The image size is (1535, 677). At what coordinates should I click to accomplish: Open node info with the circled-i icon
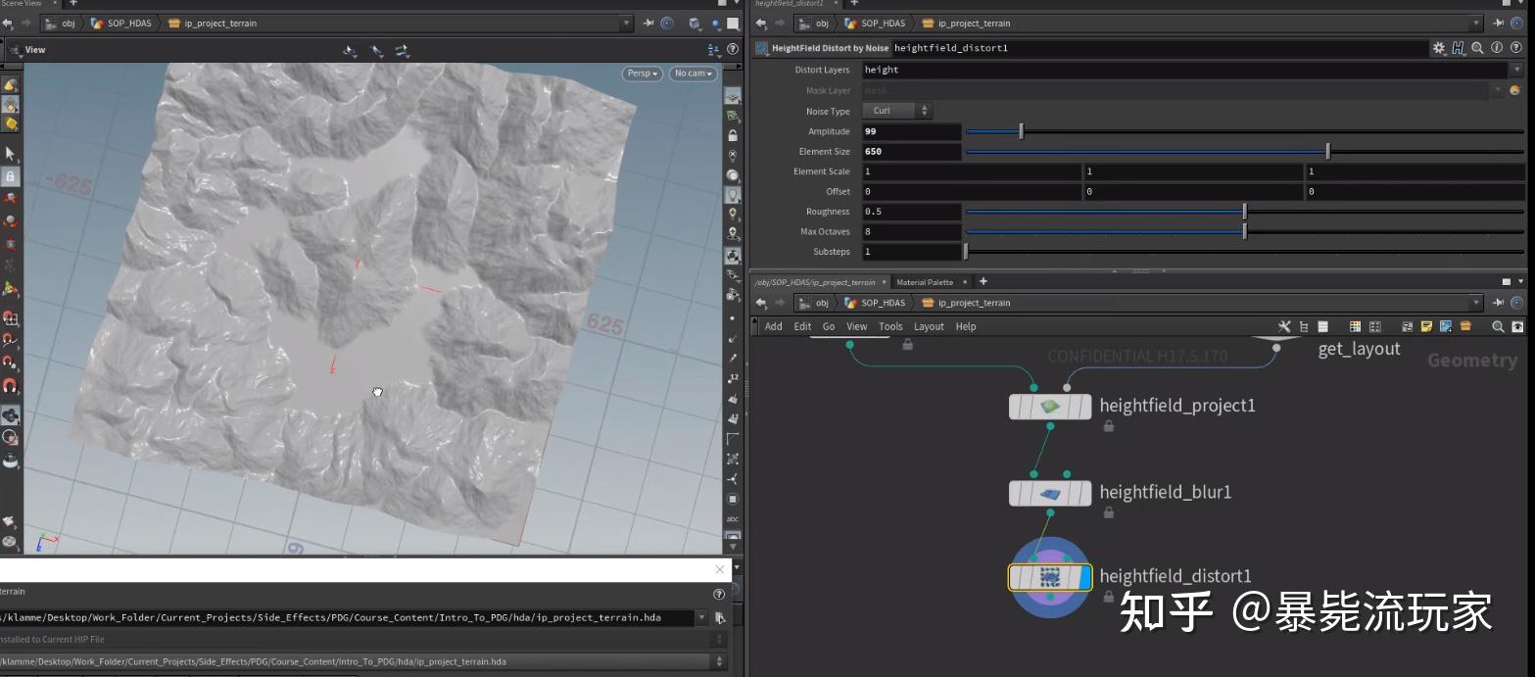pyautogui.click(x=1496, y=48)
